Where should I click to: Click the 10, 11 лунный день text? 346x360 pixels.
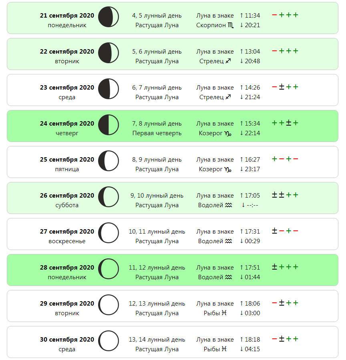point(157,232)
